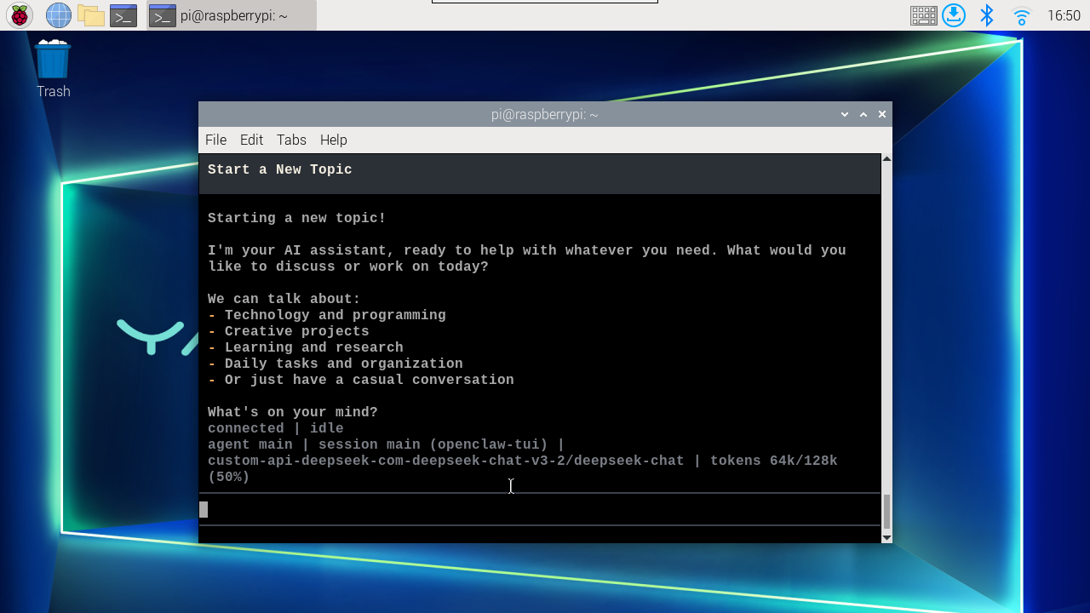Show the clock reading 16:50
Viewport: 1090px width, 613px height.
[1064, 15]
